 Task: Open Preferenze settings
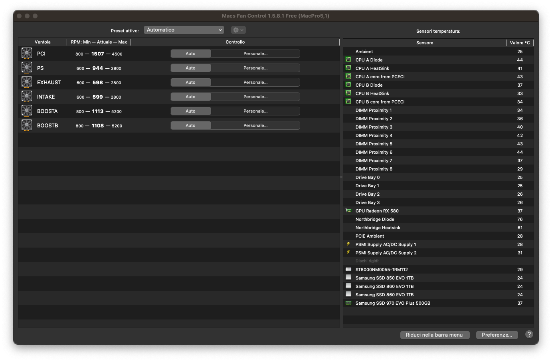(497, 335)
